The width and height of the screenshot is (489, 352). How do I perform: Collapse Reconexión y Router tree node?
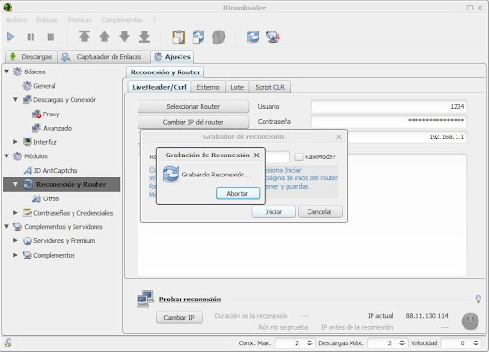tap(15, 184)
